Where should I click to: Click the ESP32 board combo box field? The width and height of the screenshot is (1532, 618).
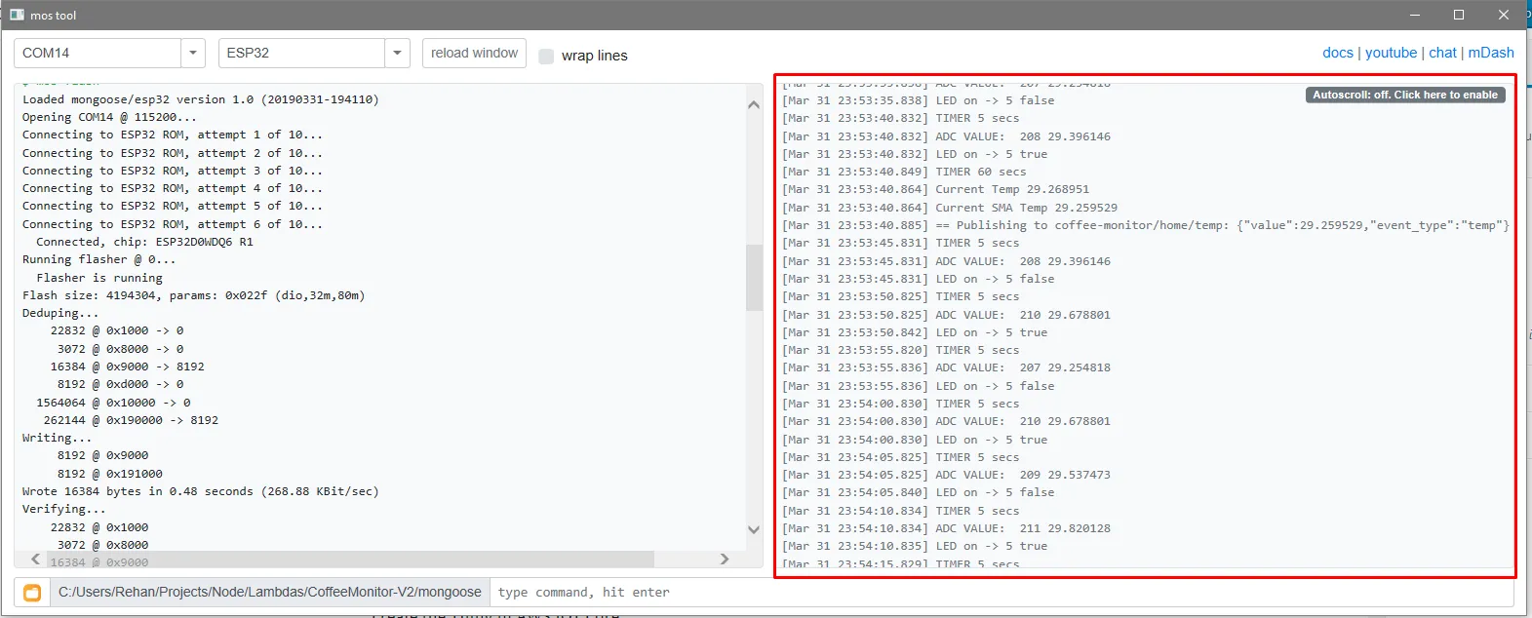301,53
